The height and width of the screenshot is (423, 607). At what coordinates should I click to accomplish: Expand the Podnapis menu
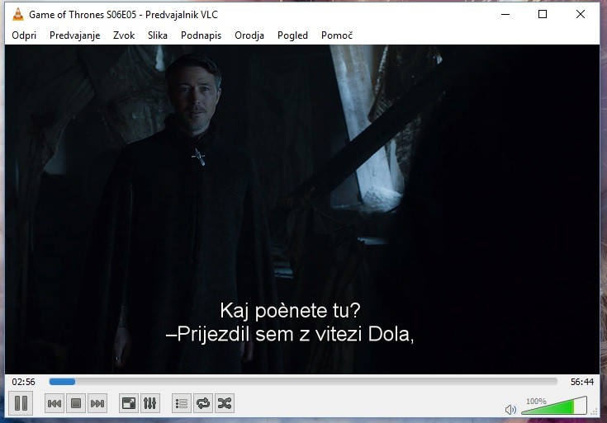point(201,35)
